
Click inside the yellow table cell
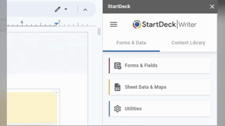pos(32,108)
